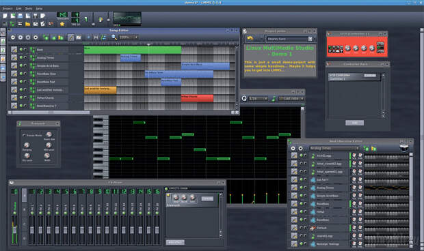Open the zoom percentage dropdown in Song Editor
This screenshot has width=424, height=251.
click(129, 38)
